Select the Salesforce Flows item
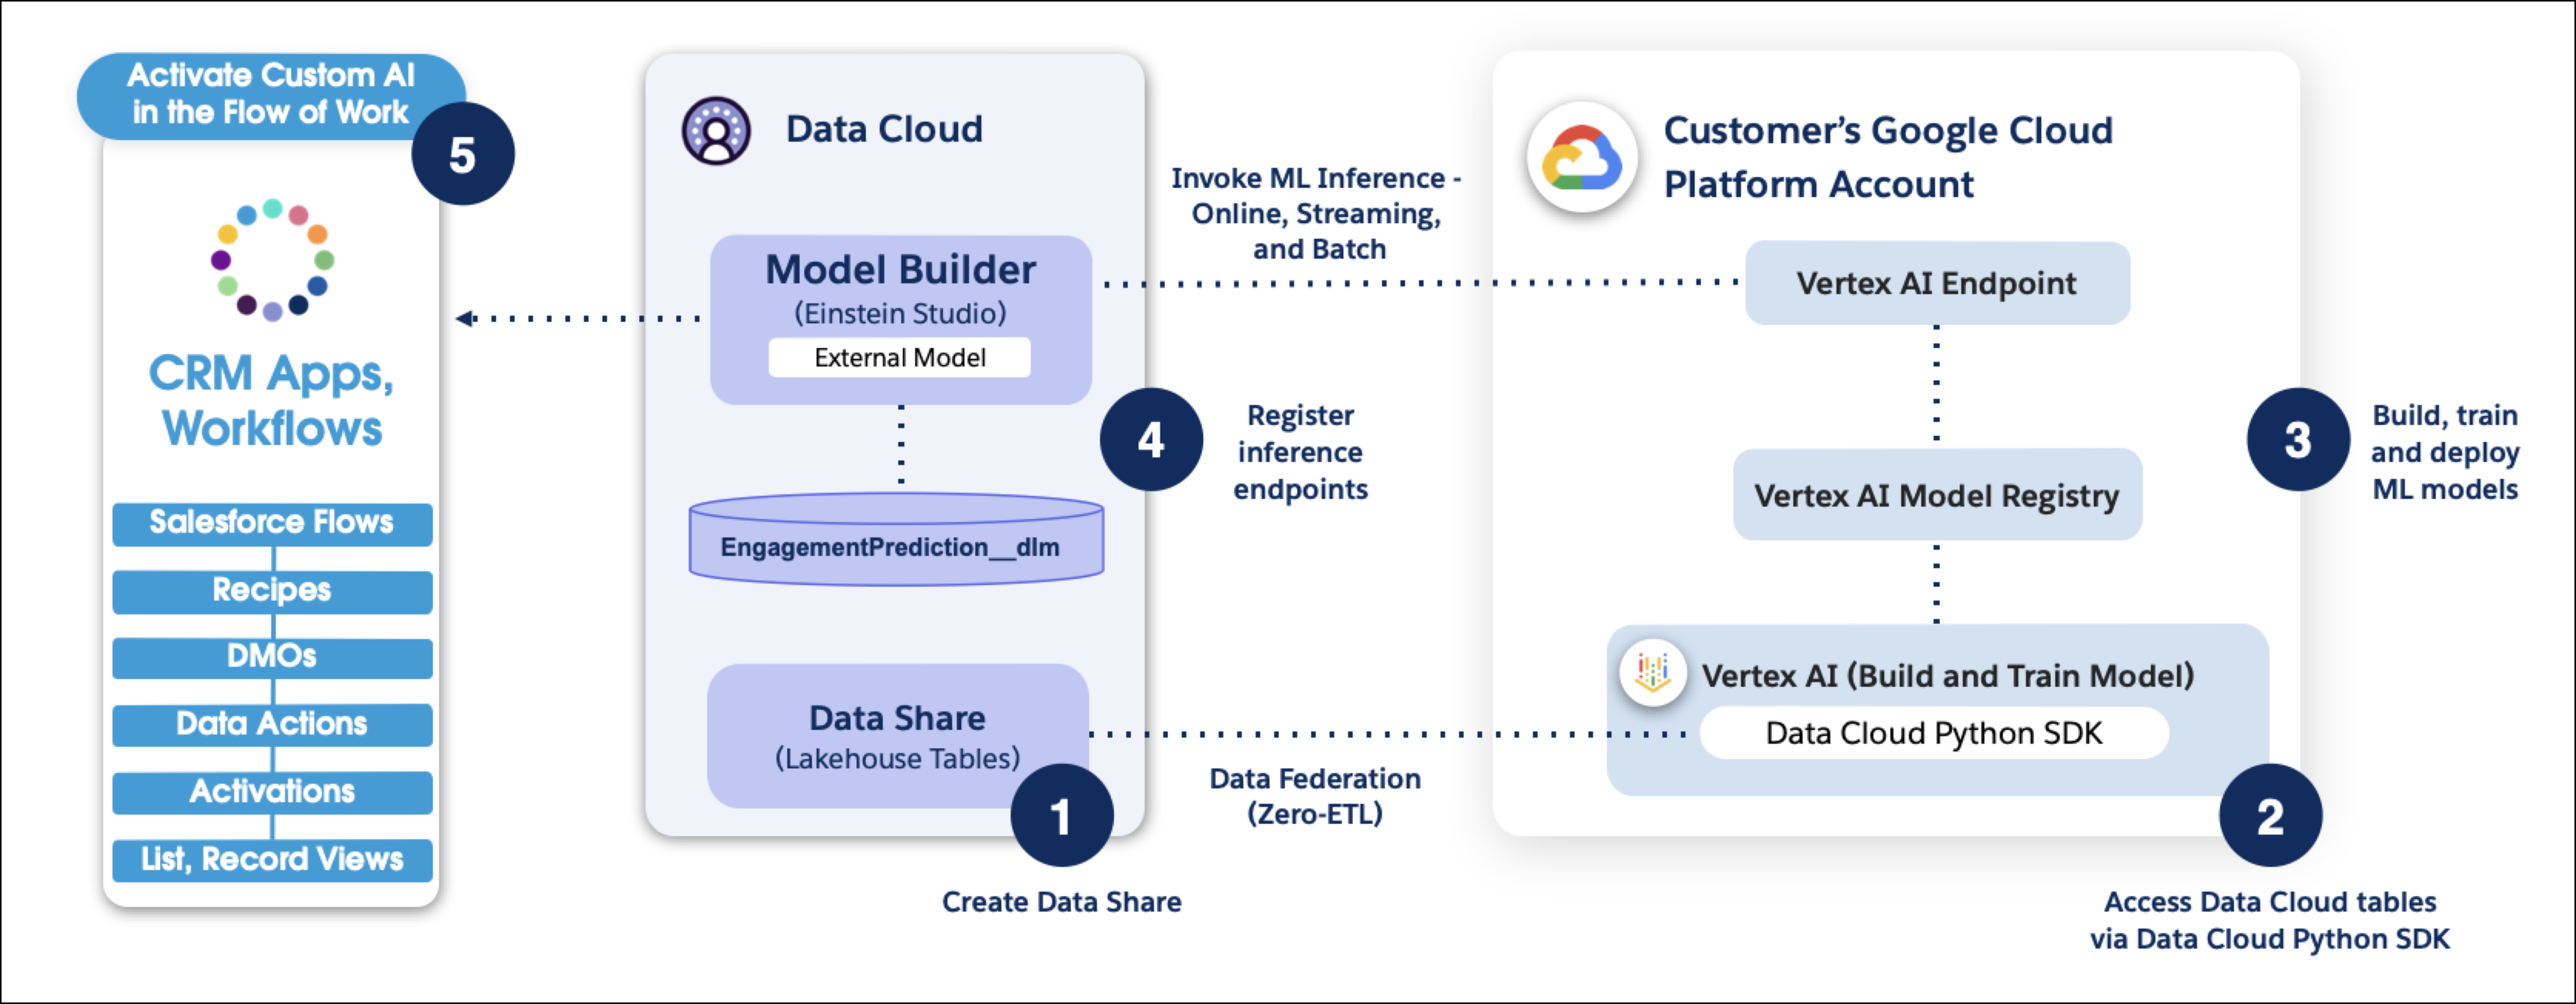The height and width of the screenshot is (1004, 2576). click(271, 524)
